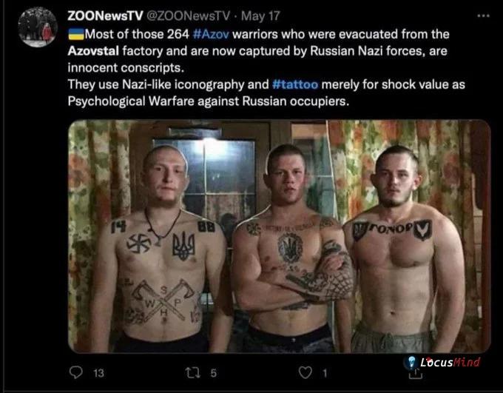Open the attached photo of three men
The height and width of the screenshot is (393, 503).
click(279, 236)
